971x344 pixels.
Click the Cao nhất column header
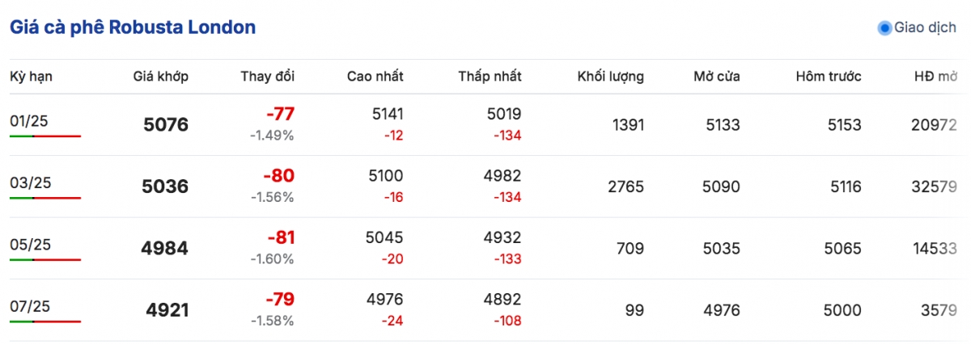375,77
